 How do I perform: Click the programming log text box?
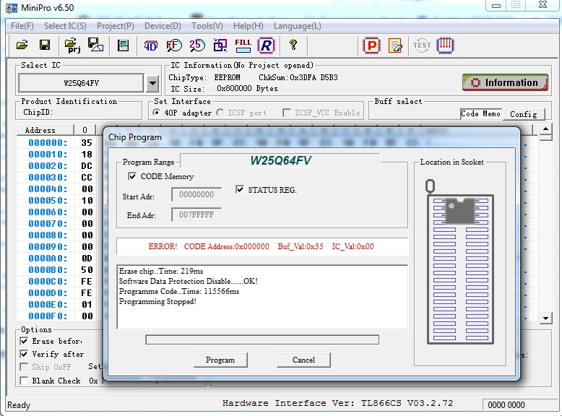(x=262, y=297)
